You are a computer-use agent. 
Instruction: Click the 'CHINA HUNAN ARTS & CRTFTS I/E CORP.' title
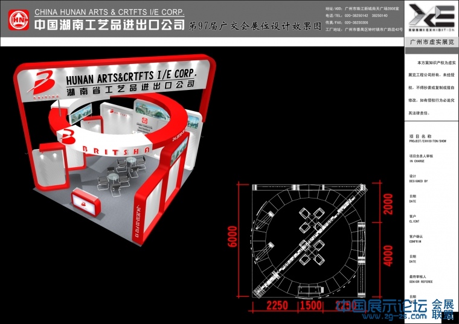coord(109,12)
